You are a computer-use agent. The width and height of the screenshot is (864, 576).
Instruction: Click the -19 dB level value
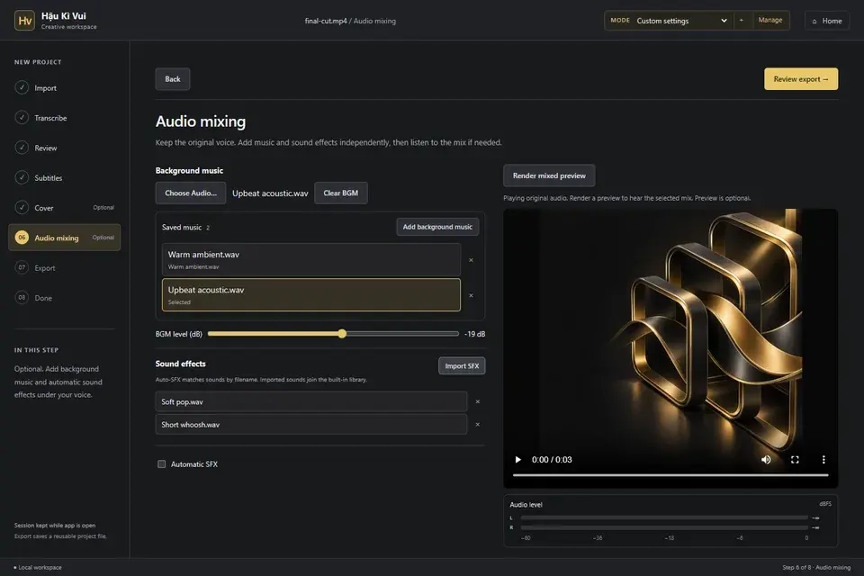click(474, 334)
